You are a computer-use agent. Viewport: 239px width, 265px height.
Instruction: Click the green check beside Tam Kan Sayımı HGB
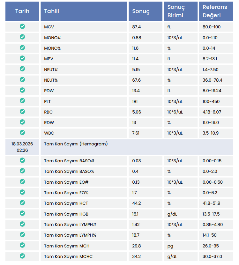22,213
